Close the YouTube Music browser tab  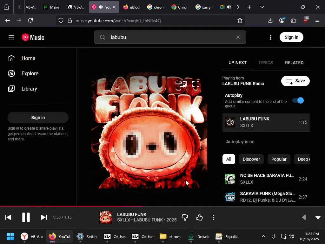[x=114, y=7]
